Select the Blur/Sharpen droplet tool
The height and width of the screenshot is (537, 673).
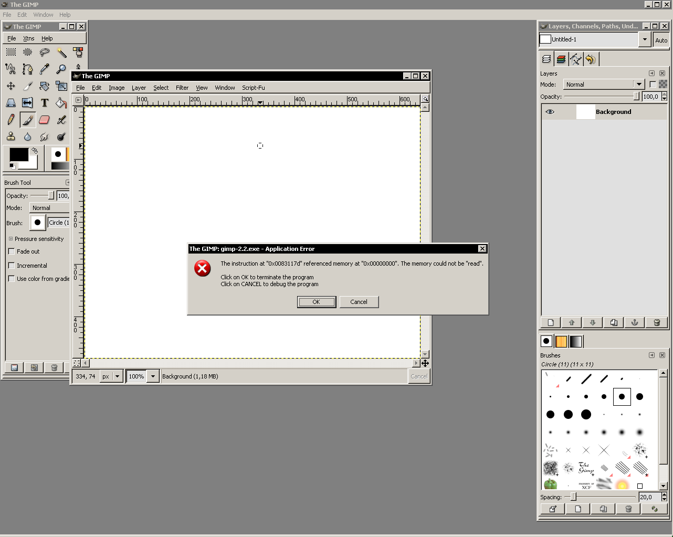pyautogui.click(x=28, y=136)
